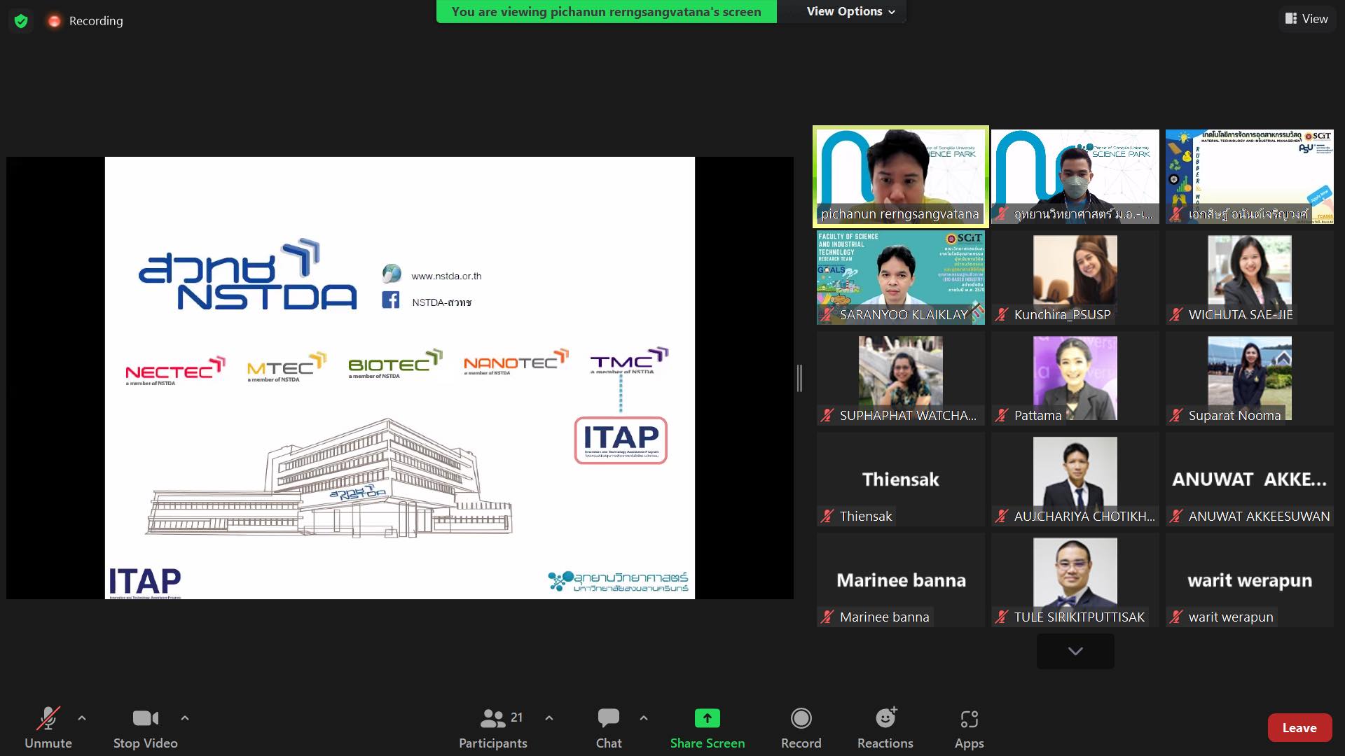Viewport: 1345px width, 756px height.
Task: Click the BIOTEC logo on slide
Action: pyautogui.click(x=395, y=363)
